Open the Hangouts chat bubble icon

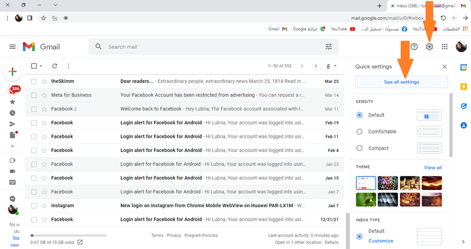[13, 199]
